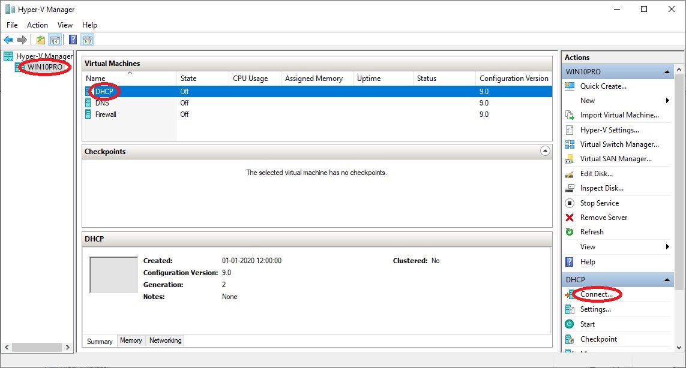Switch to the Memory tab
Viewport: 686px width, 368px height.
click(131, 340)
